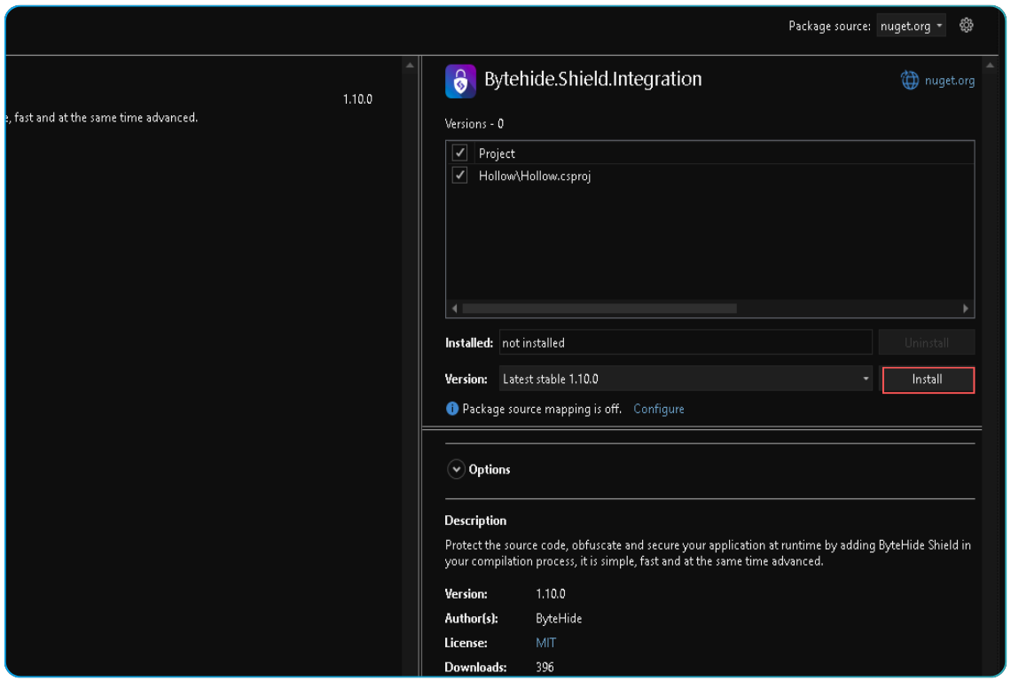Uncheck the Hollow\Hollow.csproj checkbox
Image resolution: width=1011 pixels, height=681 pixels.
click(x=459, y=175)
